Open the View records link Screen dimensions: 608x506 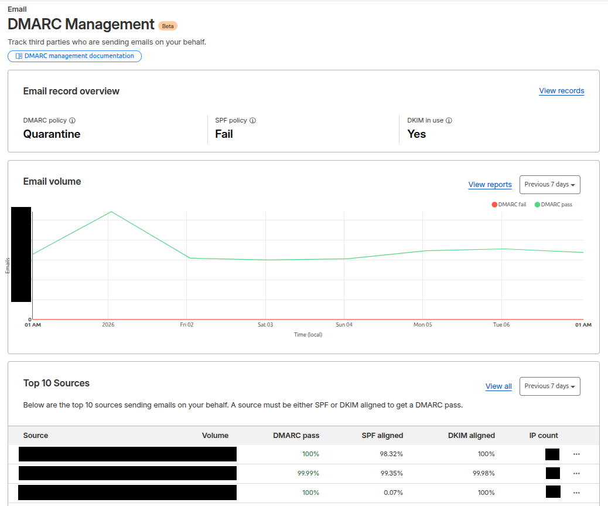pyautogui.click(x=561, y=91)
